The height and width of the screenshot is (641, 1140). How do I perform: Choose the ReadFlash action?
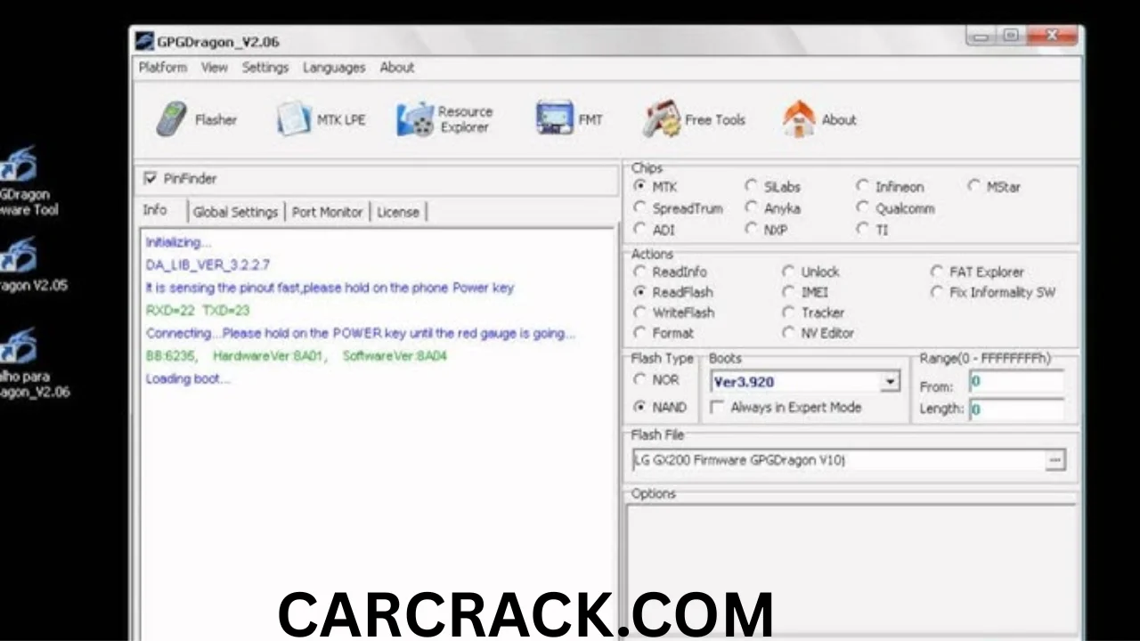pos(639,292)
